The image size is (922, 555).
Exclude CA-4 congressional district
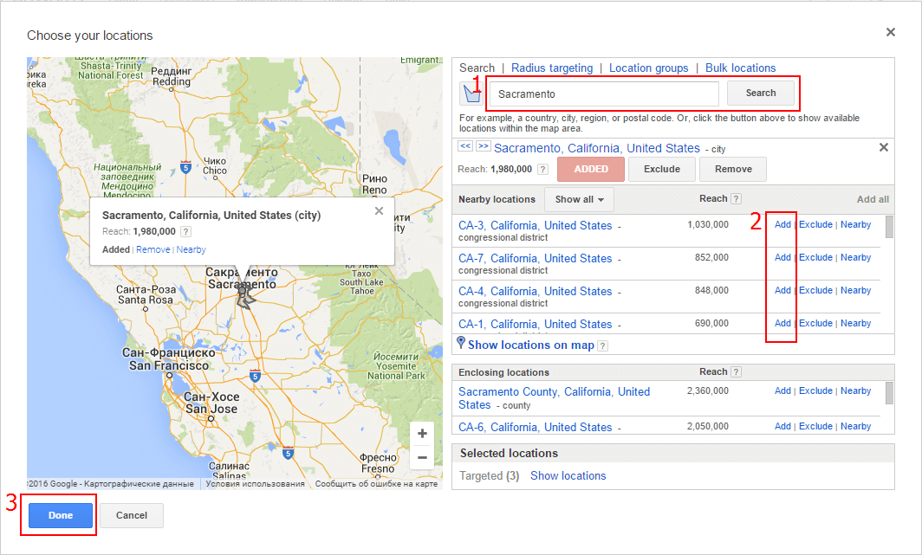point(815,290)
